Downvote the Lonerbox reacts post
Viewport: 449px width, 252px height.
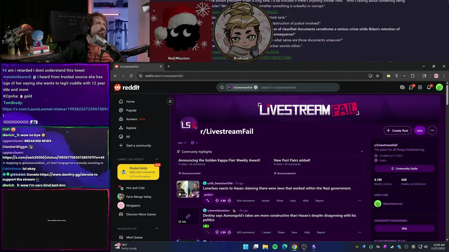point(229,201)
